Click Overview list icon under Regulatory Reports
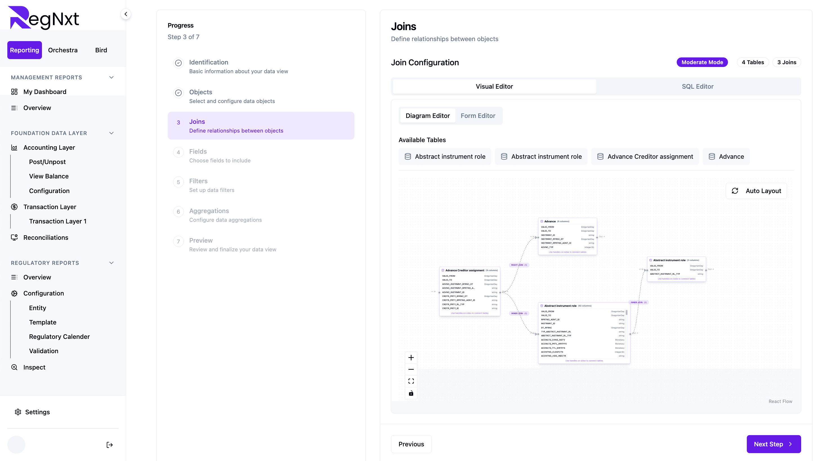The image size is (840, 461). [14, 277]
